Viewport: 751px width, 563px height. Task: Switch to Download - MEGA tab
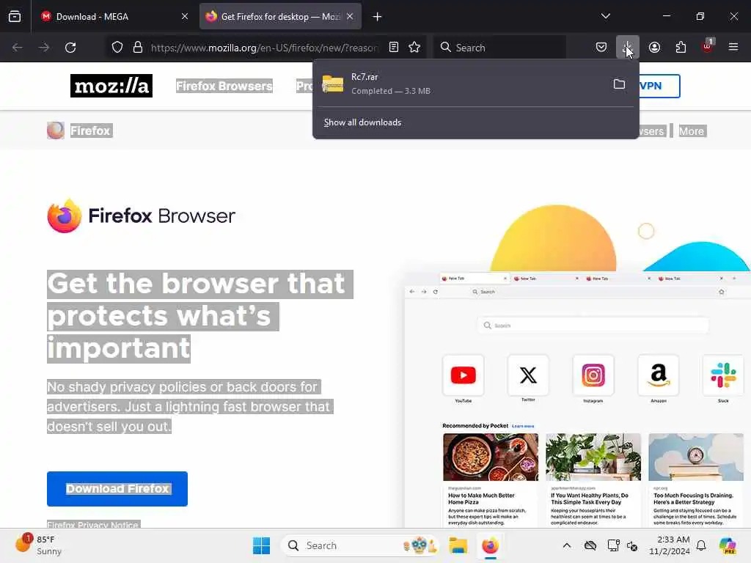coord(115,16)
